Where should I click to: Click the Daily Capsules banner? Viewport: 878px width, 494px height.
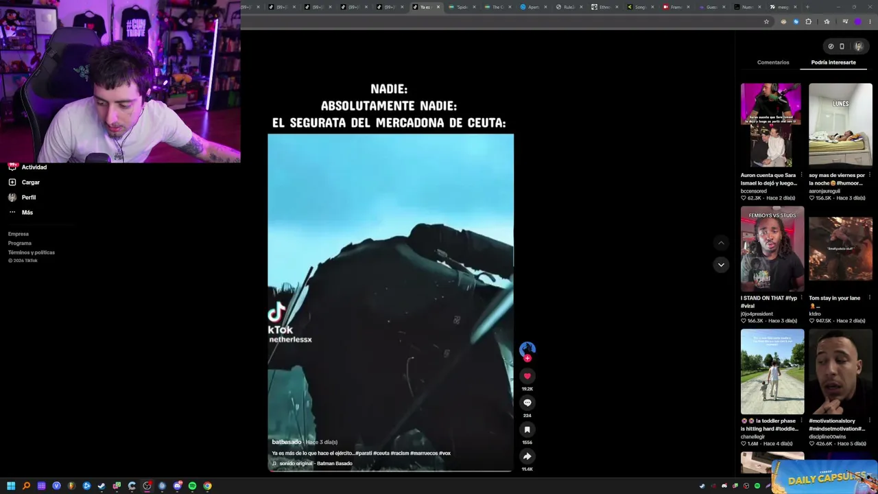(824, 477)
